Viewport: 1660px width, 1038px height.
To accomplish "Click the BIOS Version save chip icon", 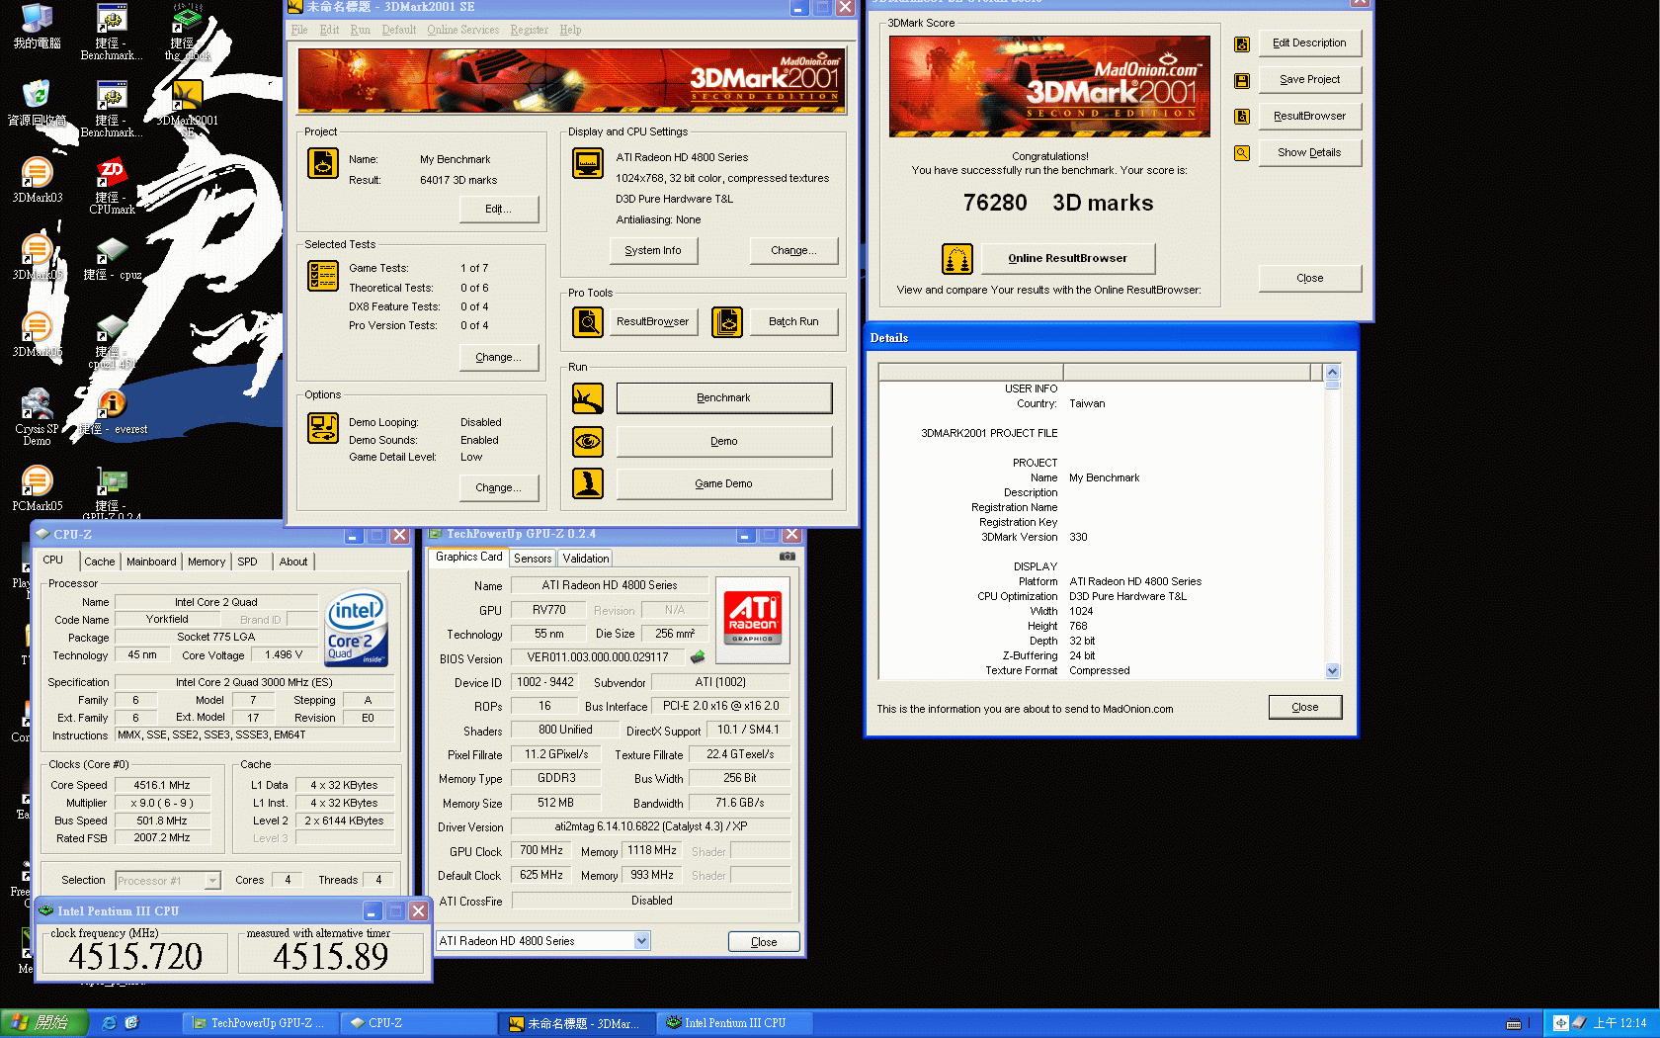I will pyautogui.click(x=698, y=657).
